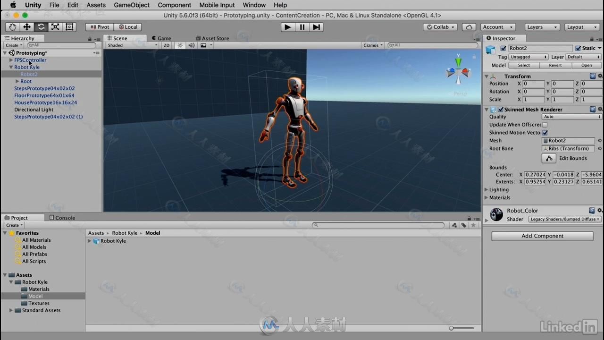Click the Pause button
The width and height of the screenshot is (604, 340).
(302, 27)
